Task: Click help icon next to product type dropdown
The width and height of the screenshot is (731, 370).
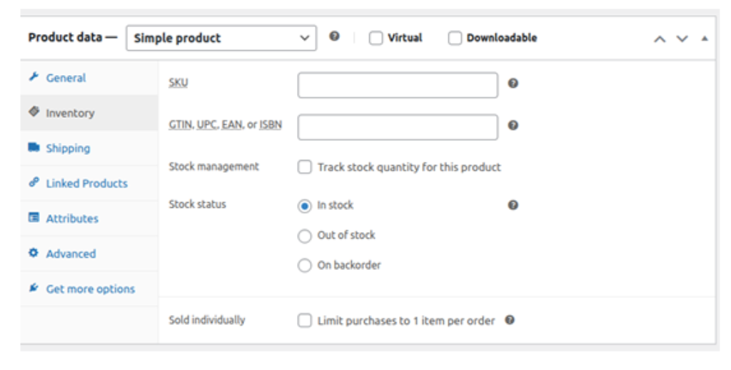Action: point(334,36)
